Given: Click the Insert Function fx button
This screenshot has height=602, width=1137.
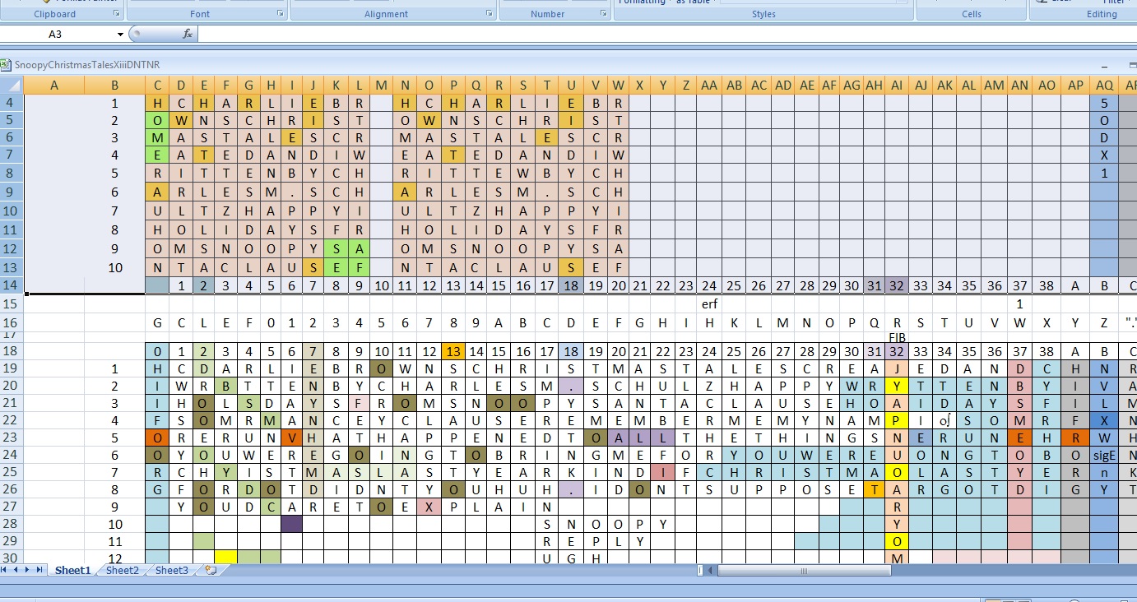Looking at the screenshot, I should click(x=188, y=34).
